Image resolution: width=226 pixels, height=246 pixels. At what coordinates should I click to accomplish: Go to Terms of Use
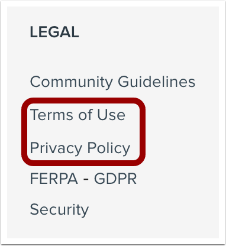pos(78,115)
